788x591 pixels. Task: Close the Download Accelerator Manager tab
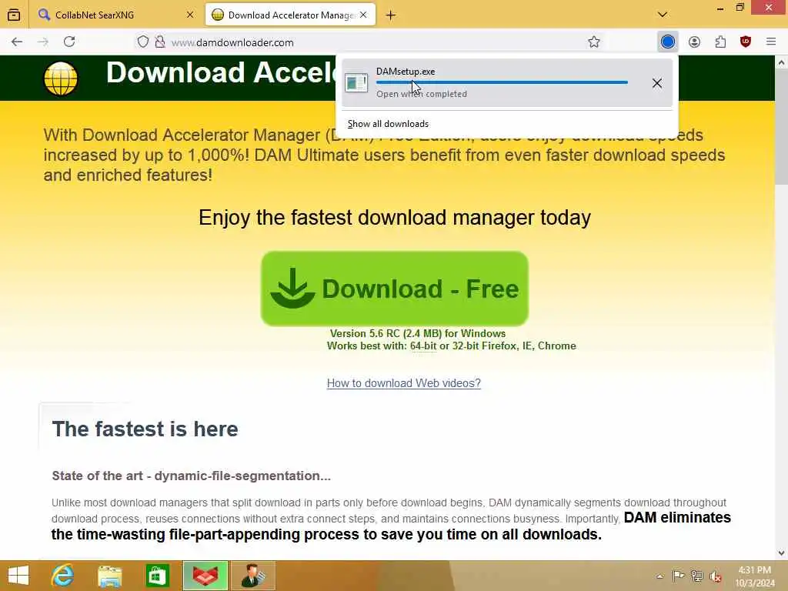363,15
